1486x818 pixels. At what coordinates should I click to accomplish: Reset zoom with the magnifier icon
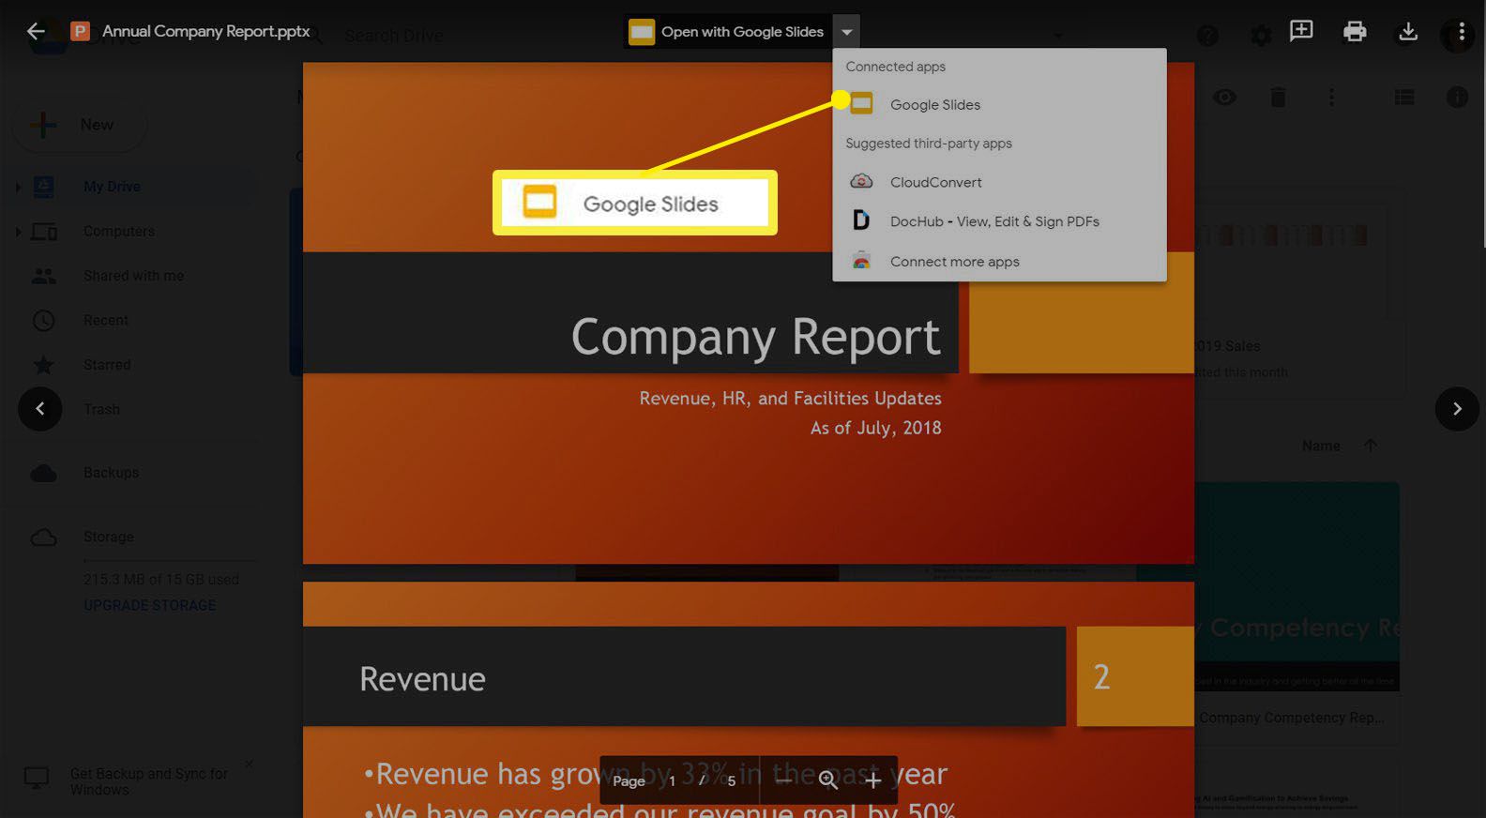pyautogui.click(x=828, y=780)
